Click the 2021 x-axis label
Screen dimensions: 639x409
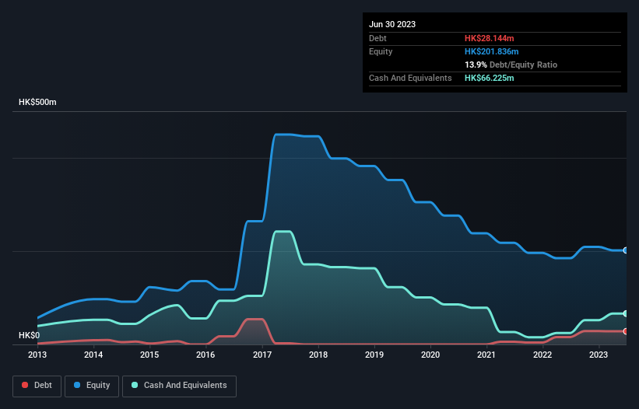(x=486, y=355)
